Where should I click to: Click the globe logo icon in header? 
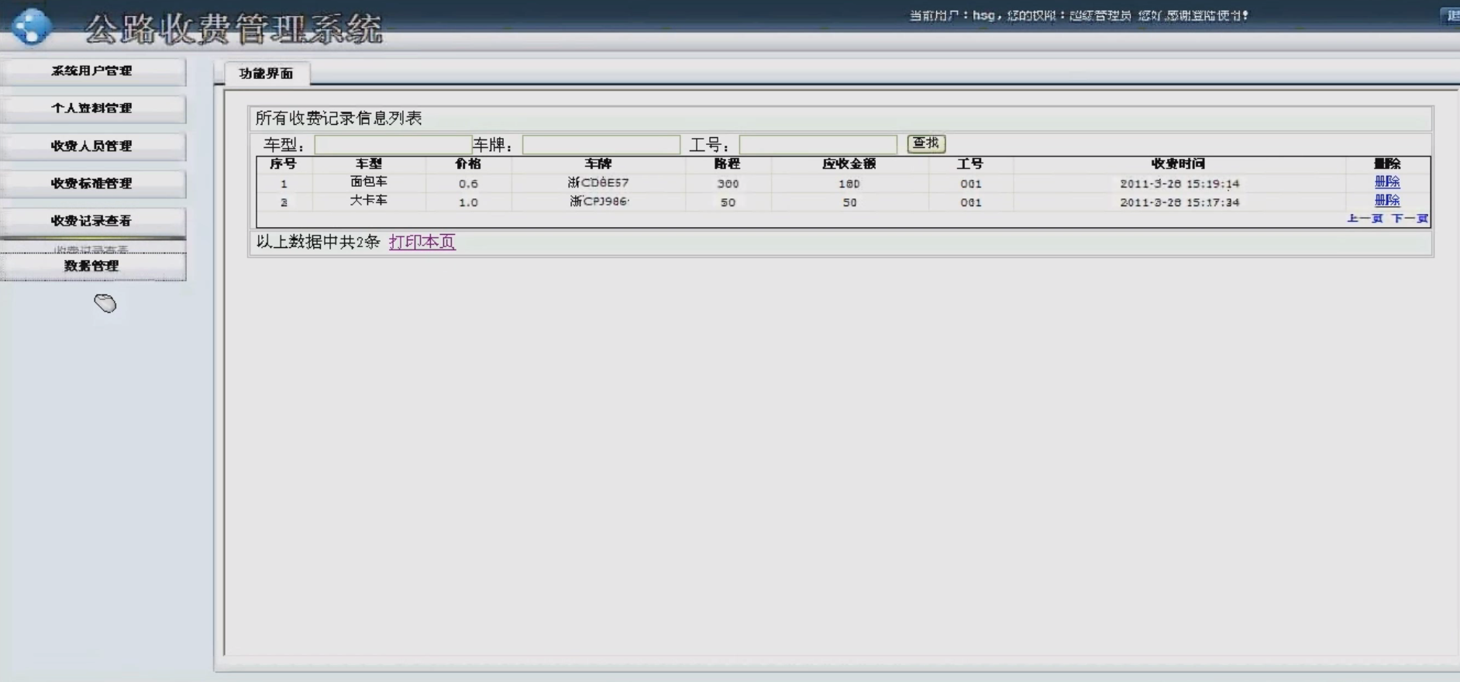coord(32,26)
